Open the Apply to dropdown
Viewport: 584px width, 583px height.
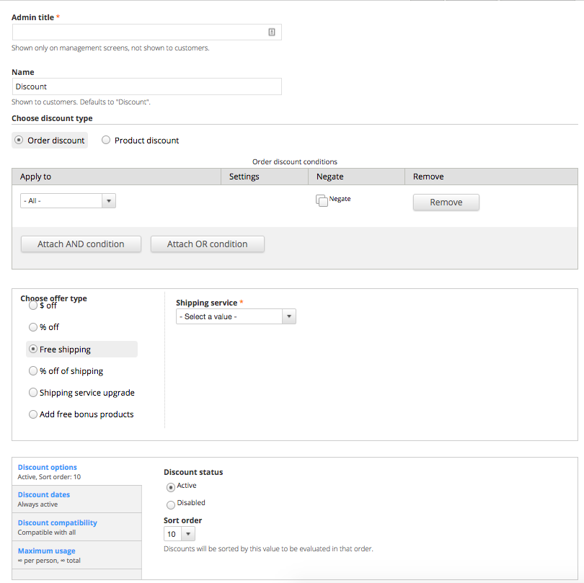pyautogui.click(x=68, y=201)
